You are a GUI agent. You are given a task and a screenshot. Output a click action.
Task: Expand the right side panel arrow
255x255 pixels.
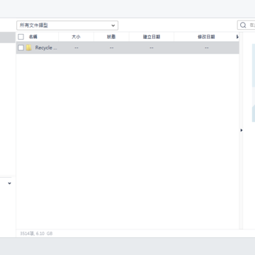click(x=242, y=130)
